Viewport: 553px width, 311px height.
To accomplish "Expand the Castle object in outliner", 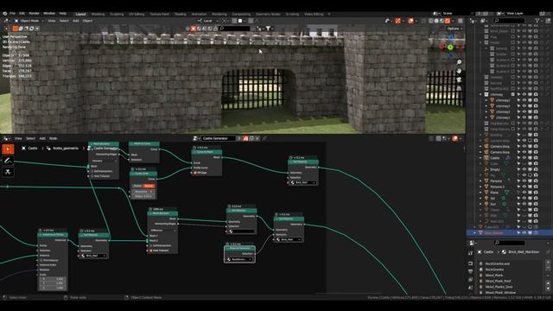I will coord(480,158).
